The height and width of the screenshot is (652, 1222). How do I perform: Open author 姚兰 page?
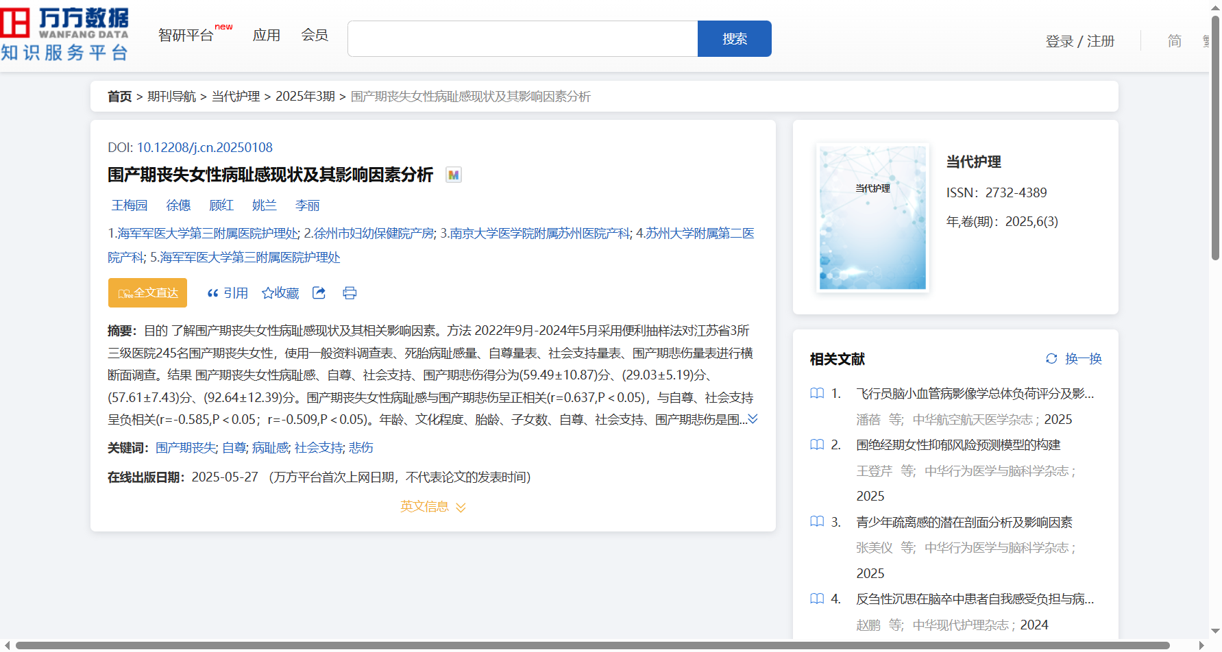(x=264, y=205)
